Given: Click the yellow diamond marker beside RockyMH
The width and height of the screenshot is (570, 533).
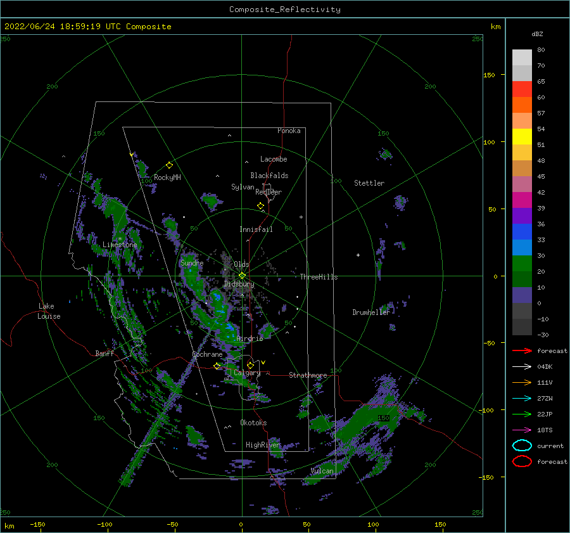Looking at the screenshot, I should point(169,165).
